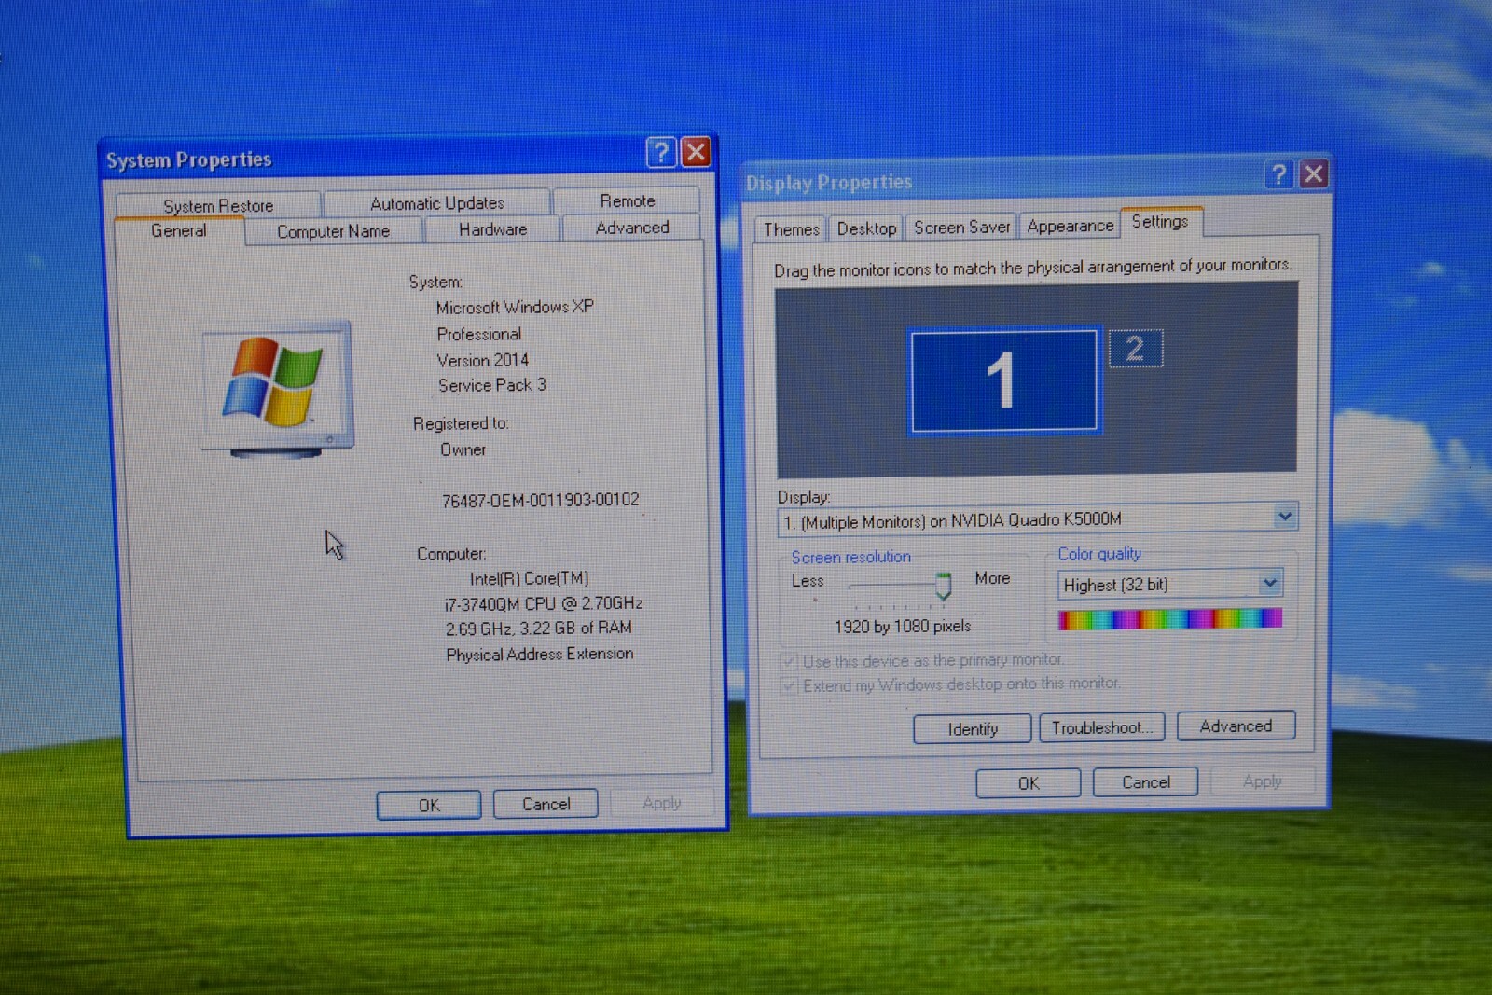Click the 'Microsoft Windows XP' text
Viewport: 1492px width, 995px height.
pos(515,307)
